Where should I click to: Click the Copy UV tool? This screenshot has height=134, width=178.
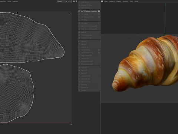pos(89,68)
